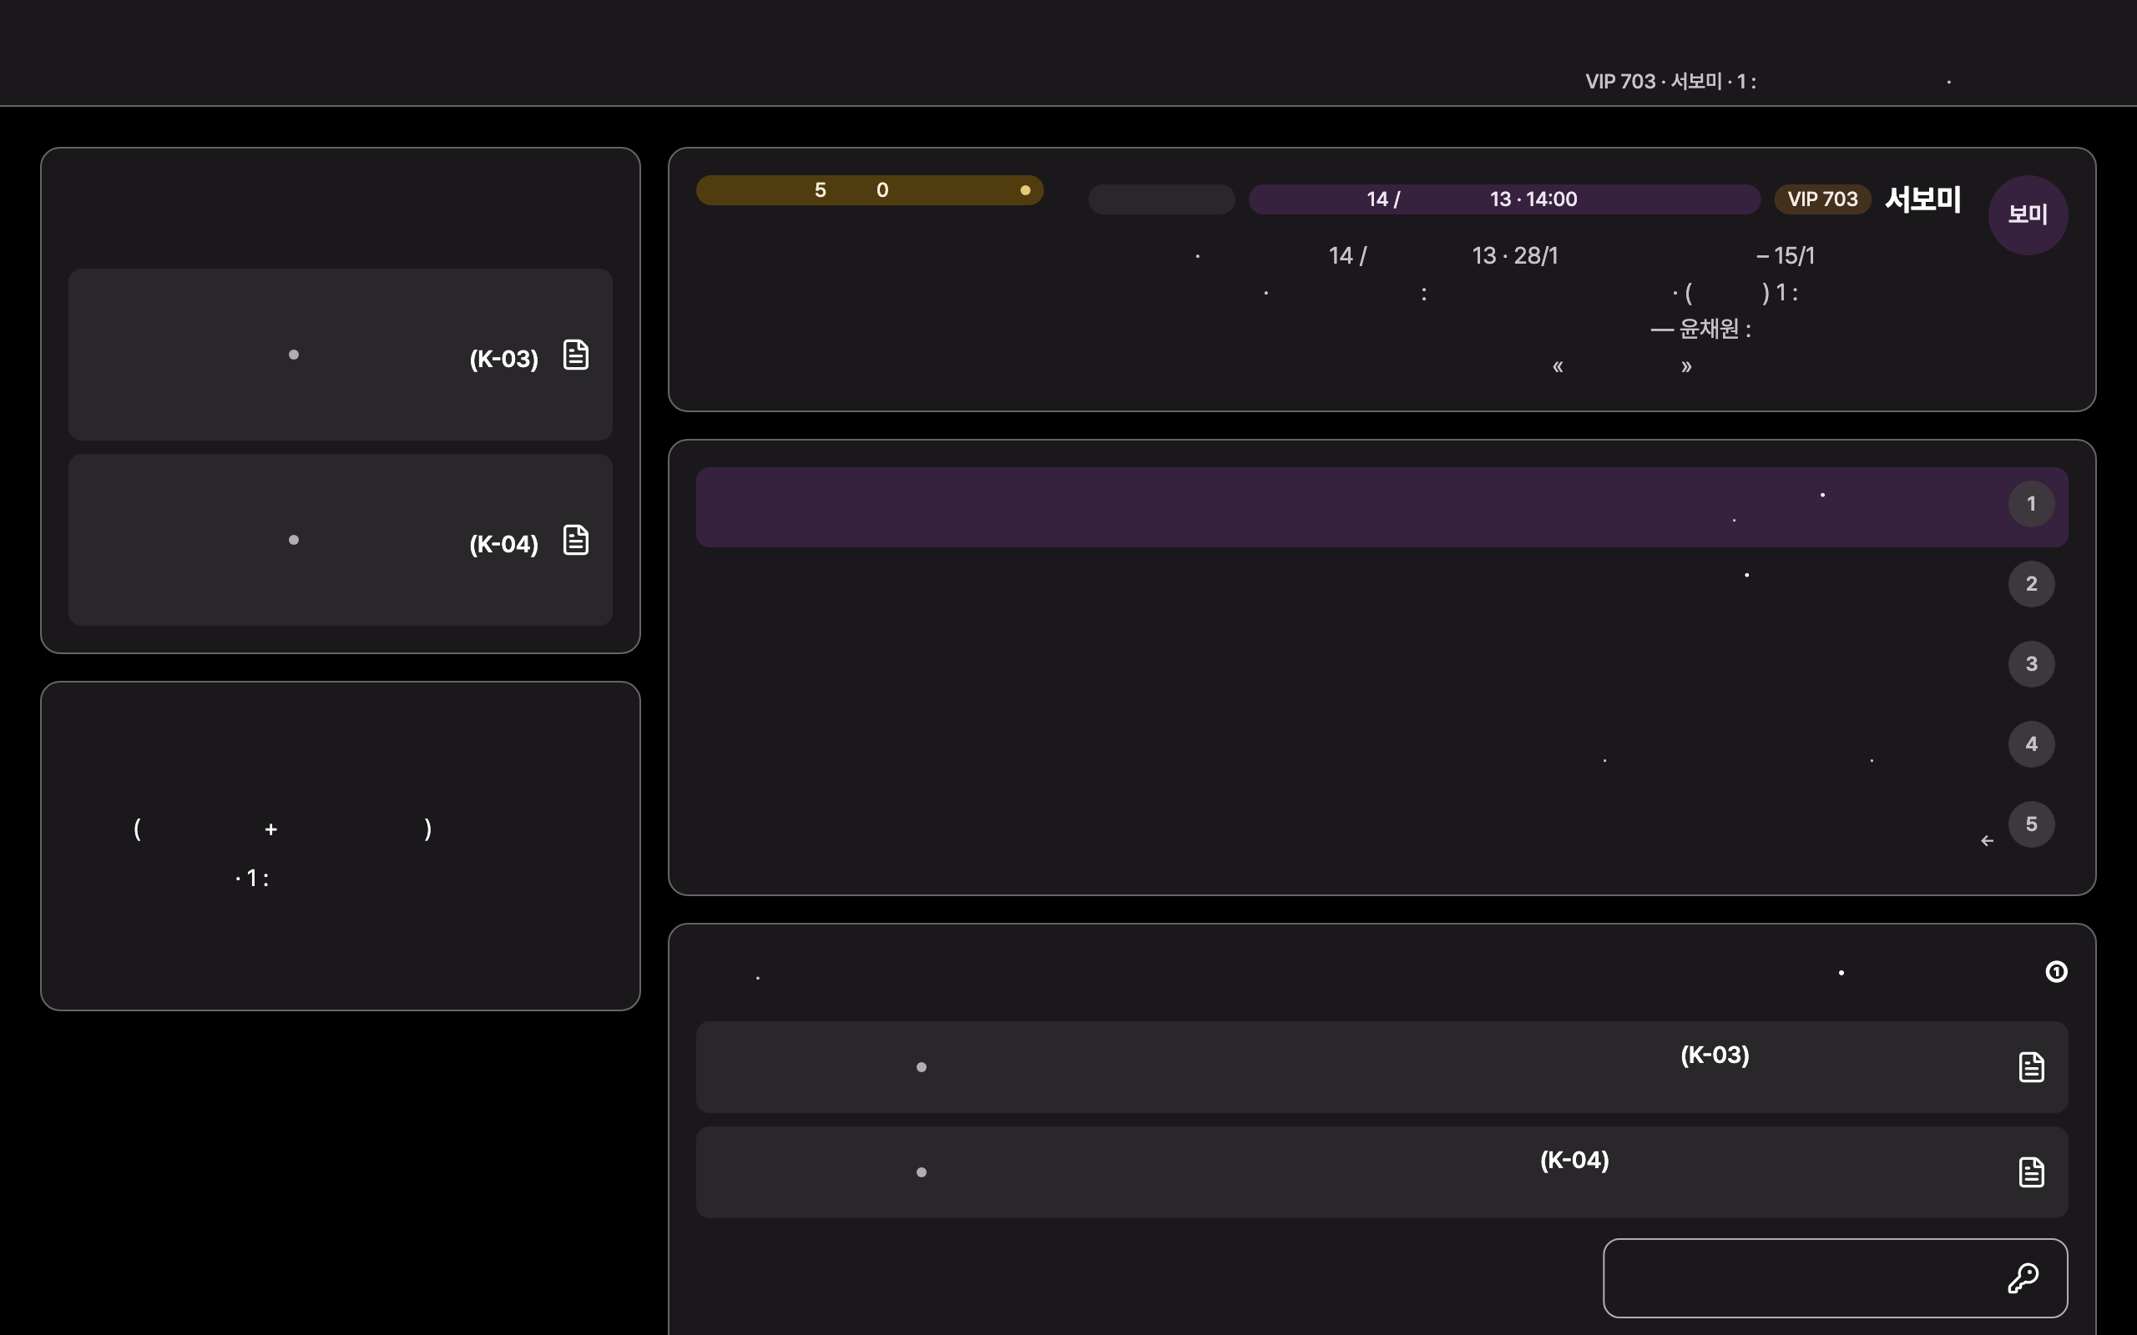Image resolution: width=2137 pixels, height=1335 pixels.
Task: Click the '13 · 28/1' date text
Action: tap(1514, 256)
